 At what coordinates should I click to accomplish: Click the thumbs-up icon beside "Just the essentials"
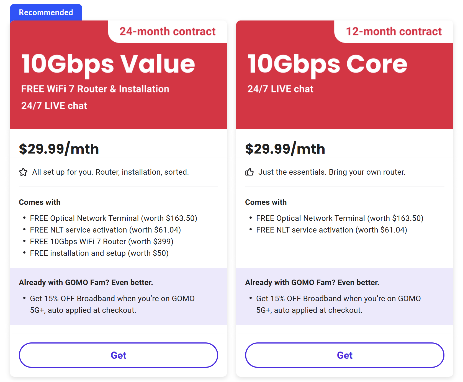[249, 172]
